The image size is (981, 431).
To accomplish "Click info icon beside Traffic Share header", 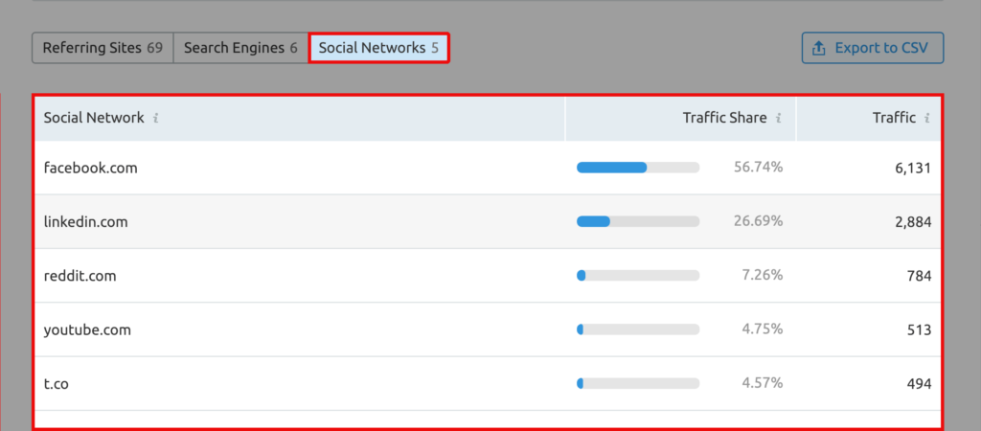I will (x=779, y=119).
